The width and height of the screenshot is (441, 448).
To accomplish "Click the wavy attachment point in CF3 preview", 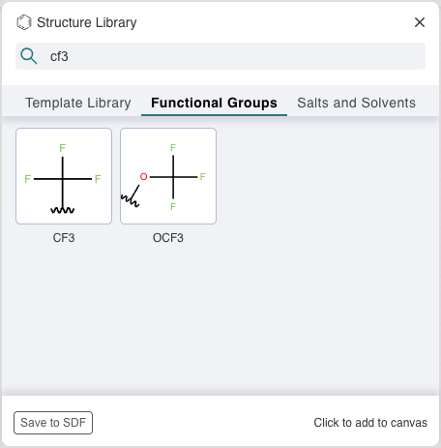I will [x=63, y=210].
